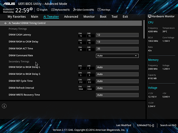The width and height of the screenshot is (178, 133).
Task: Go to the Advanced tab
Action: 71,17
